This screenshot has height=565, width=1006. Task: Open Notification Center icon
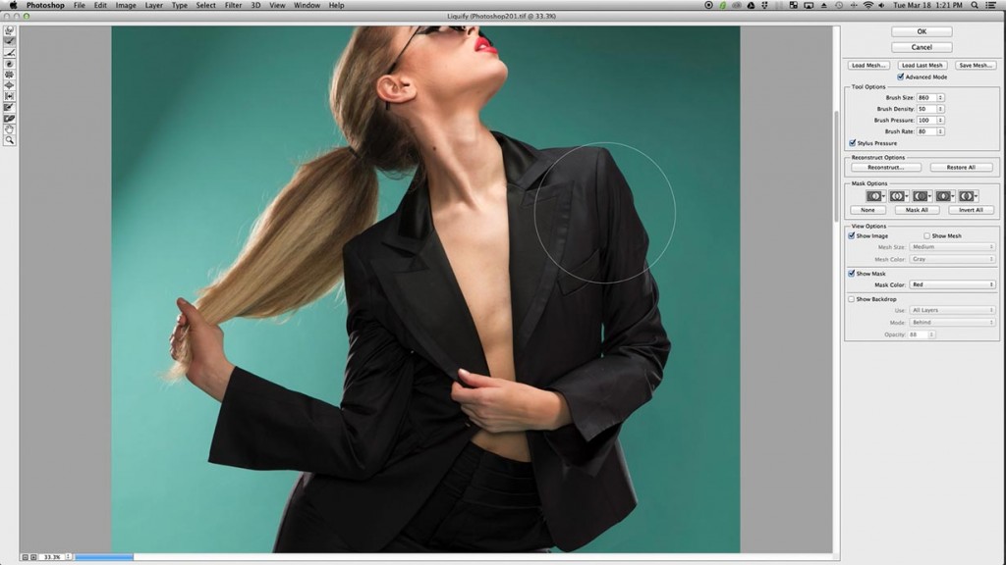[990, 5]
